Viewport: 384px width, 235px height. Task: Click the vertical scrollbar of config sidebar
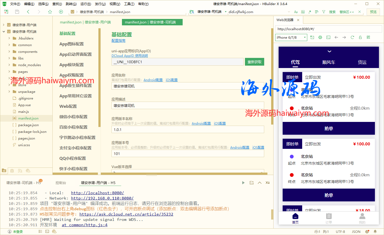click(99, 77)
